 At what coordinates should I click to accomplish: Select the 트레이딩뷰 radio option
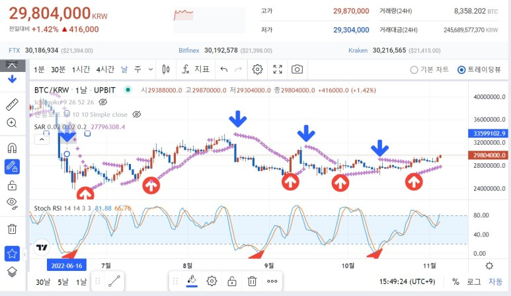tap(461, 69)
